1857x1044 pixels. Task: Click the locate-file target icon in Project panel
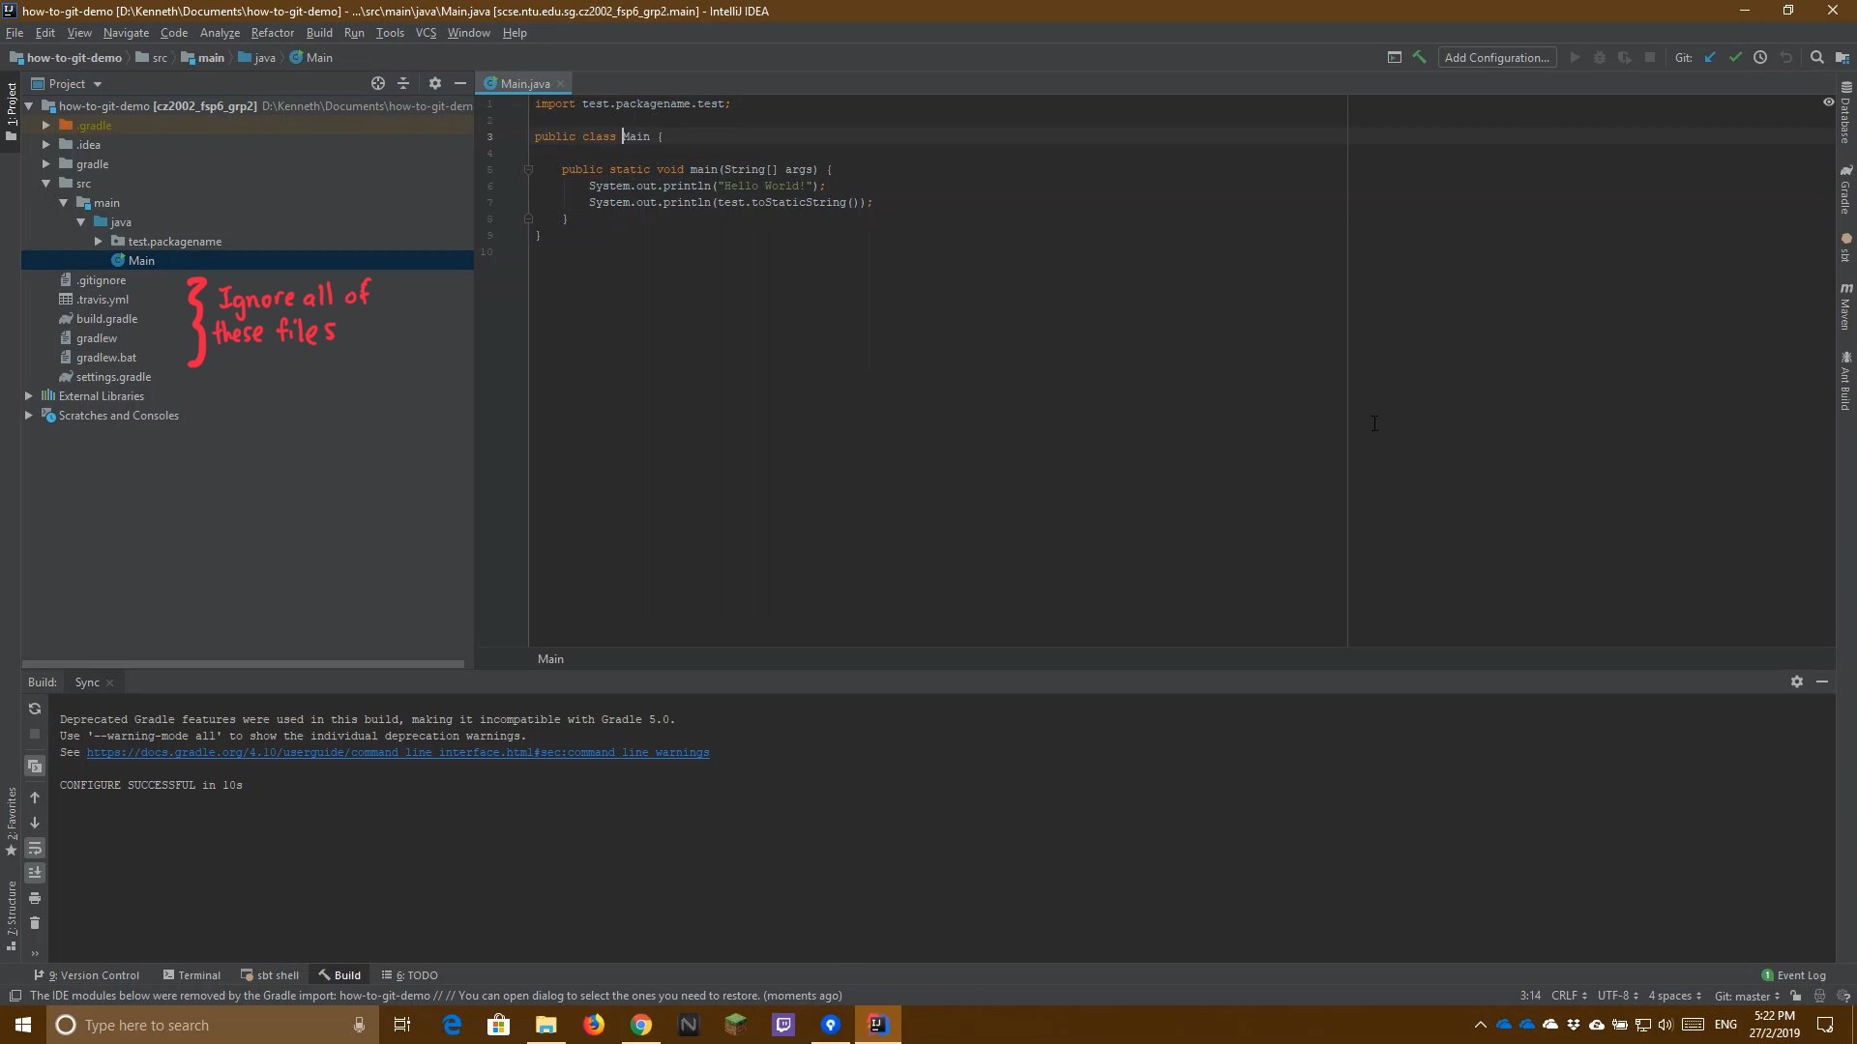coord(378,83)
